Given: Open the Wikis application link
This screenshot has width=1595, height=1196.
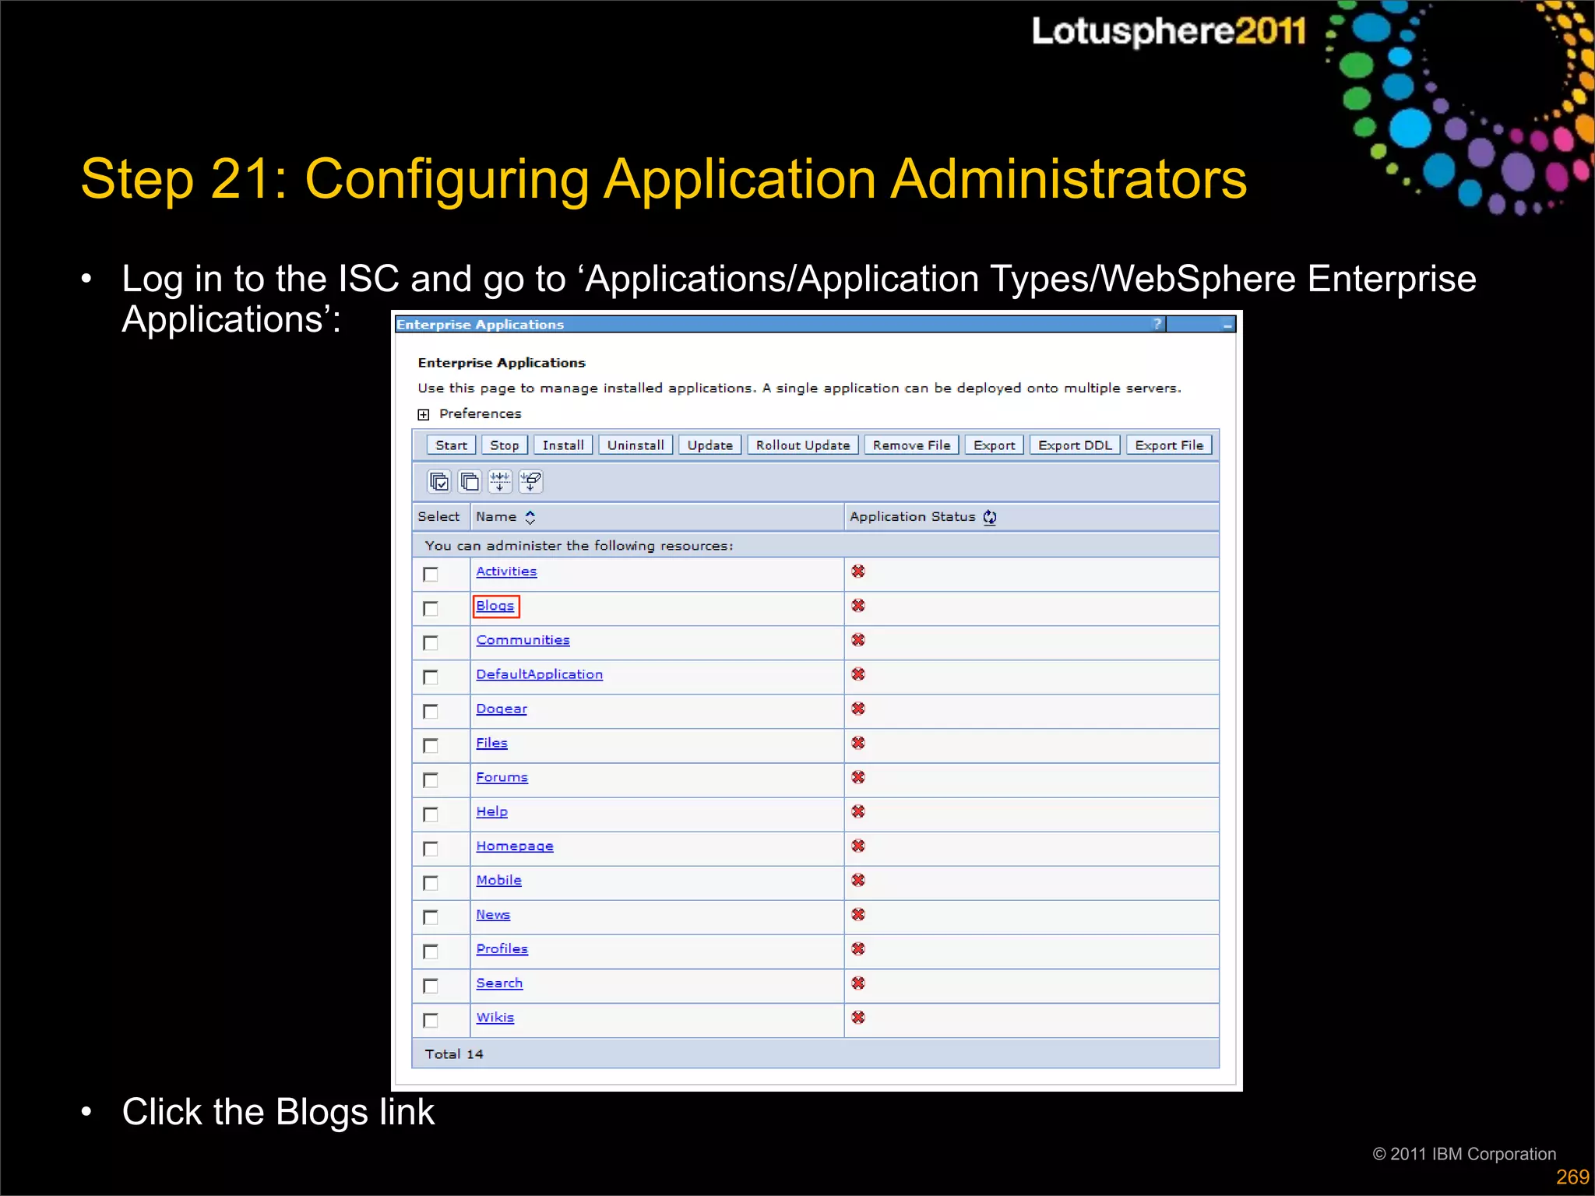Looking at the screenshot, I should (x=495, y=1017).
